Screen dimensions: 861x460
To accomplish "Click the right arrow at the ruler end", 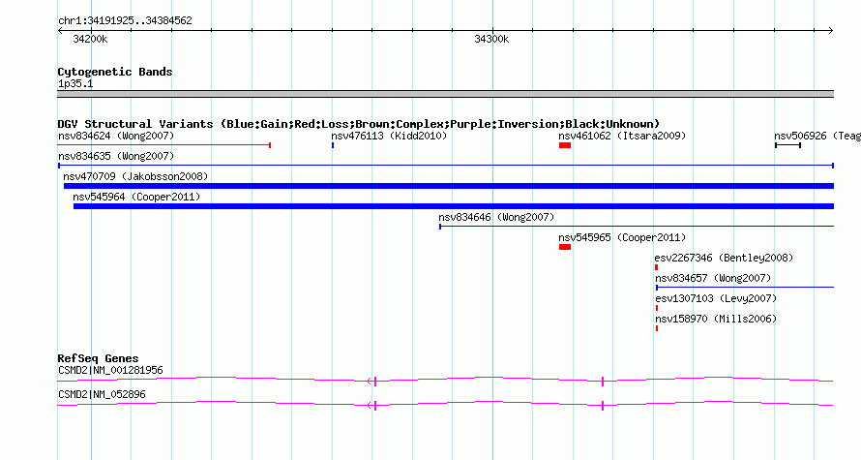I will coord(831,31).
